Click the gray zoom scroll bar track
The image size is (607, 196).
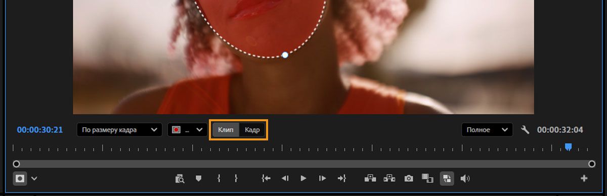[304, 164]
